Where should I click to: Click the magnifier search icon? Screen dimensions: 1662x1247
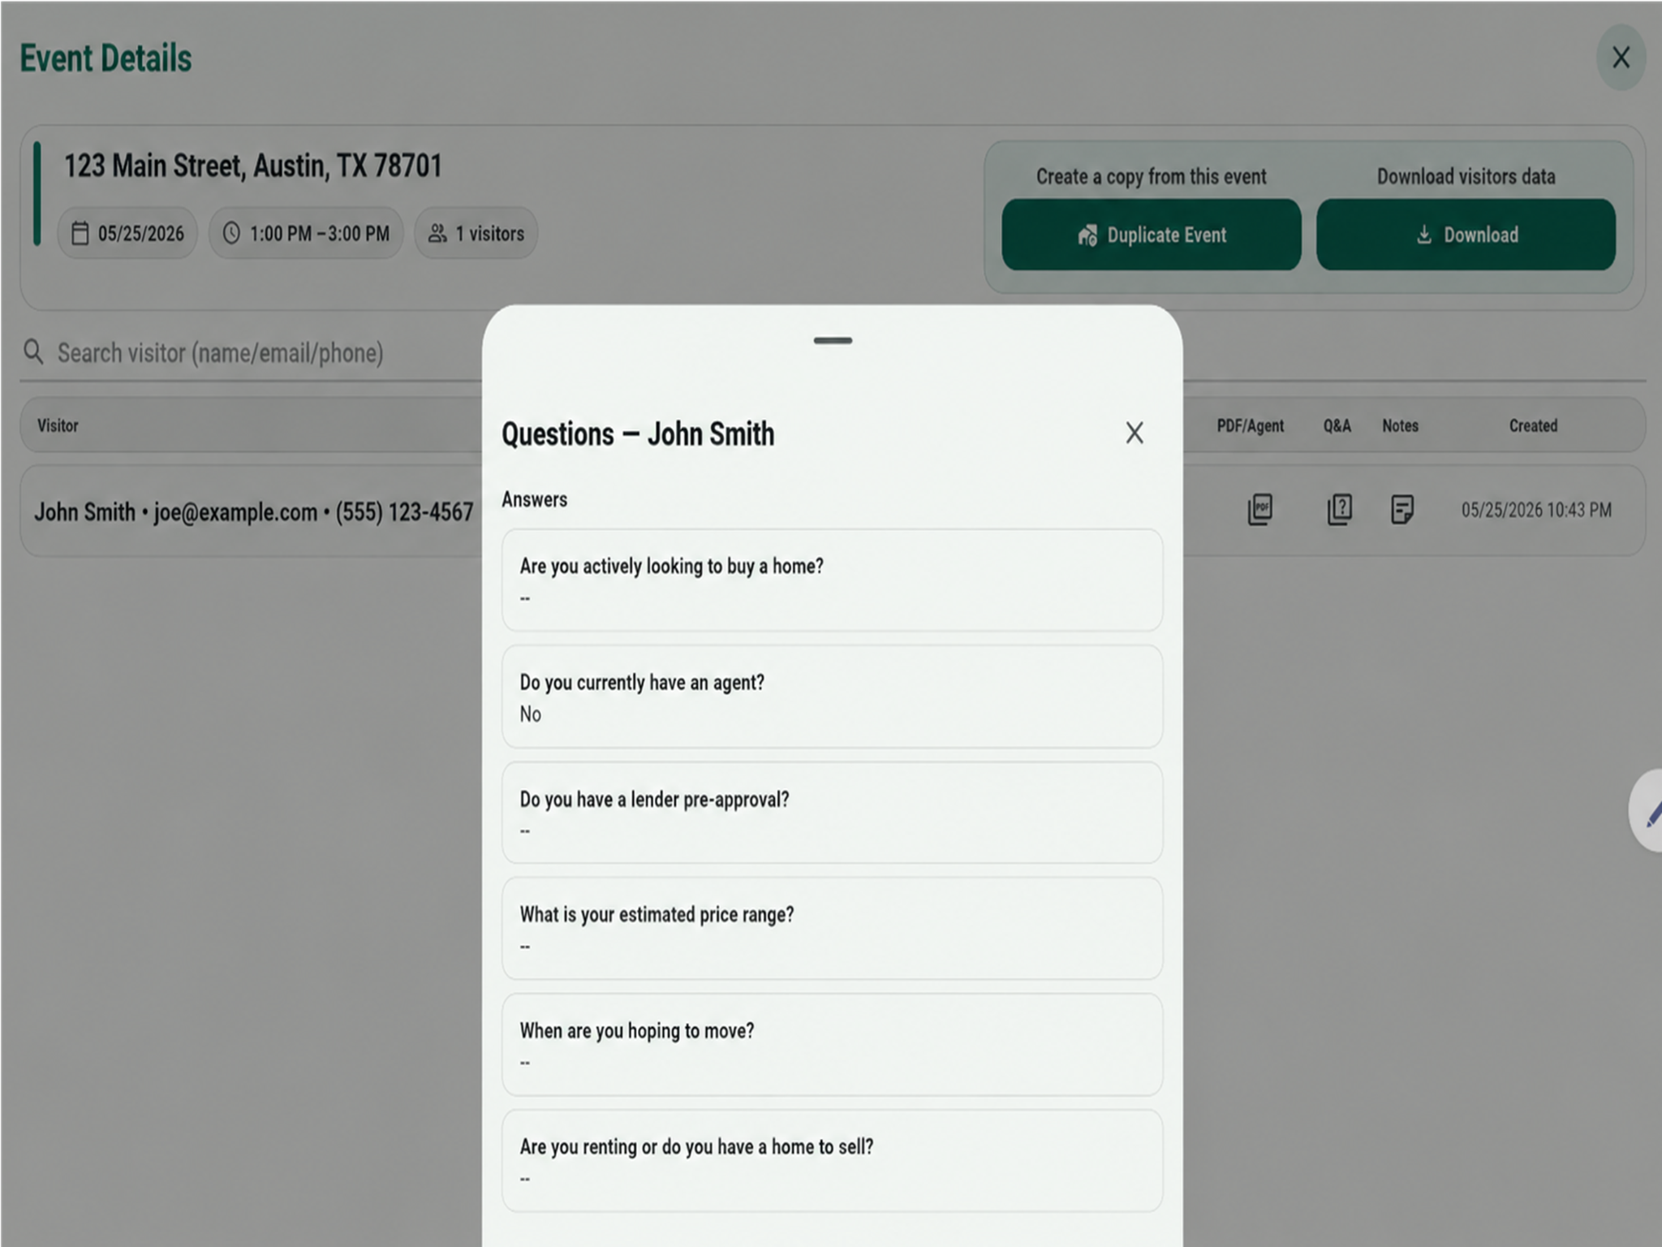click(33, 352)
